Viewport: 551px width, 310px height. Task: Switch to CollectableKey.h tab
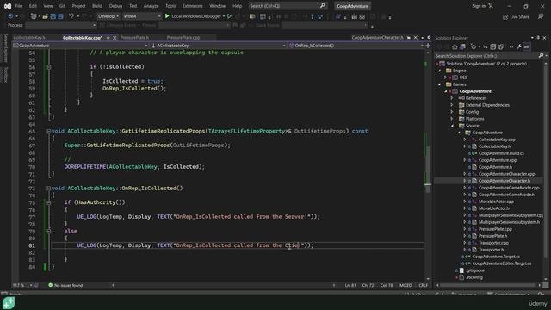tap(29, 38)
